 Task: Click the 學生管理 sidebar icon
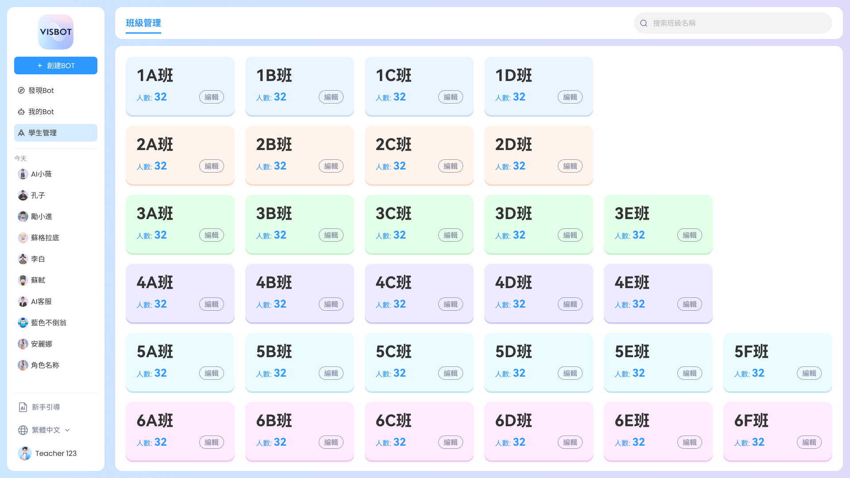coord(21,133)
